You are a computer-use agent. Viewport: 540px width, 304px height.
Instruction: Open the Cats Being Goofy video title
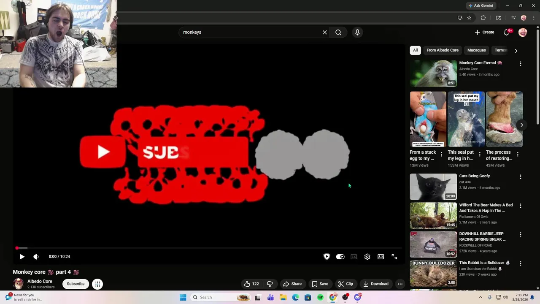(475, 176)
